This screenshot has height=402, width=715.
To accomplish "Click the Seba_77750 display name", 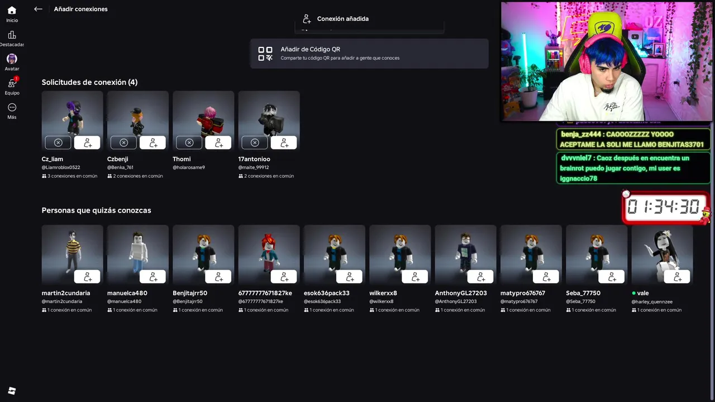I will coord(583,293).
